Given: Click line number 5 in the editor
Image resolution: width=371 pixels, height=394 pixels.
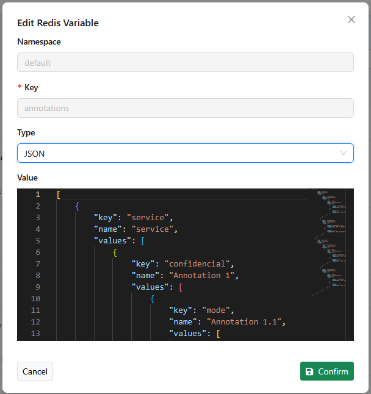Looking at the screenshot, I should [x=38, y=241].
